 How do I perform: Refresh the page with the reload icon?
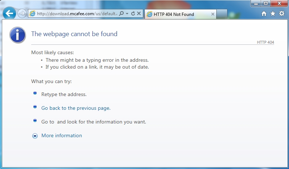[x=133, y=14]
